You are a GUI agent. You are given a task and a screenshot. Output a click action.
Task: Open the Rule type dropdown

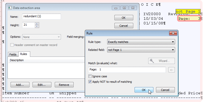[x=141, y=42]
